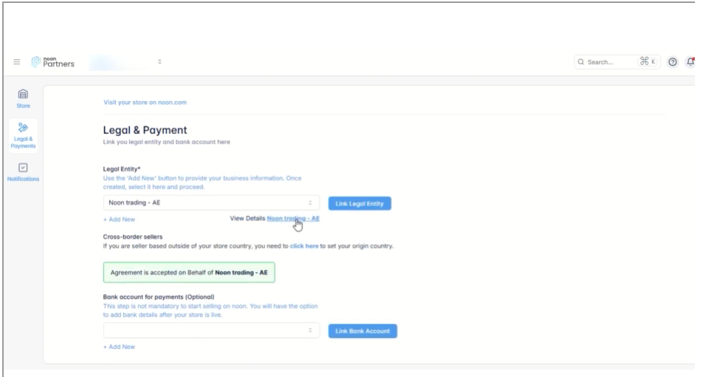Open help question mark icon

pos(672,61)
